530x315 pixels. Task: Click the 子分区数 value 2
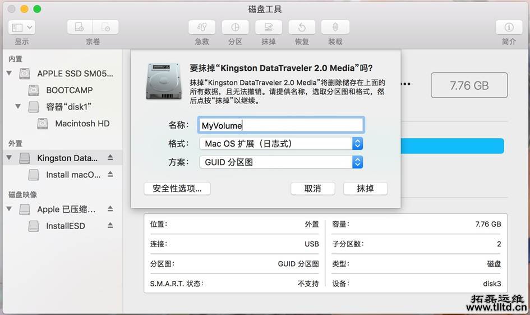[x=499, y=244]
